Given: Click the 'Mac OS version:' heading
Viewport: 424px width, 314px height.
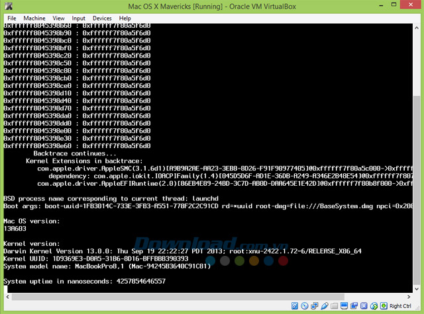Looking at the screenshot, I should (32, 221).
